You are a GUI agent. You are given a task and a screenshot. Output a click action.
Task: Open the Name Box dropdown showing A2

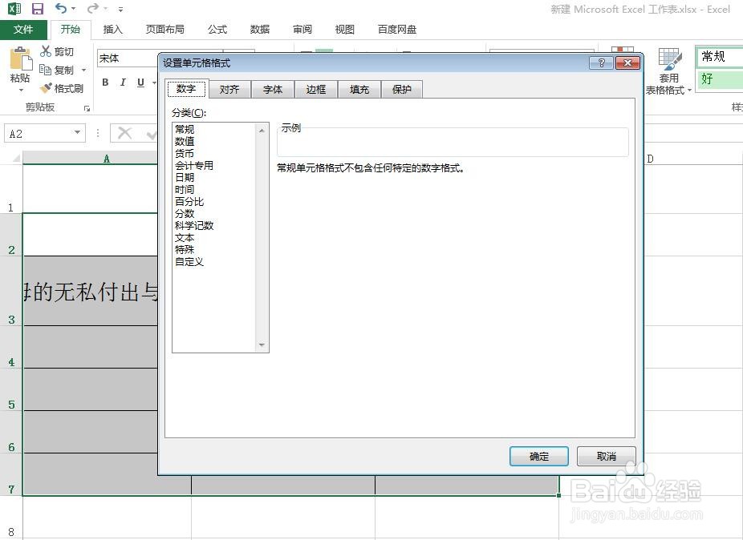(76, 131)
